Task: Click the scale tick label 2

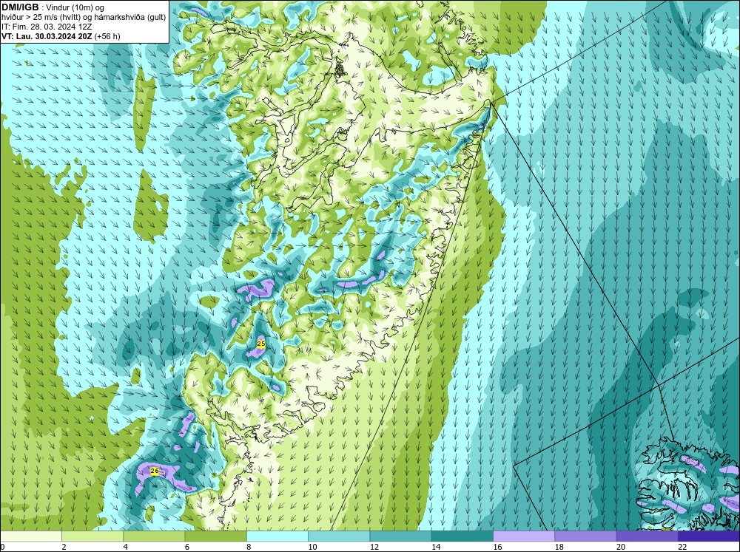Action: click(64, 547)
